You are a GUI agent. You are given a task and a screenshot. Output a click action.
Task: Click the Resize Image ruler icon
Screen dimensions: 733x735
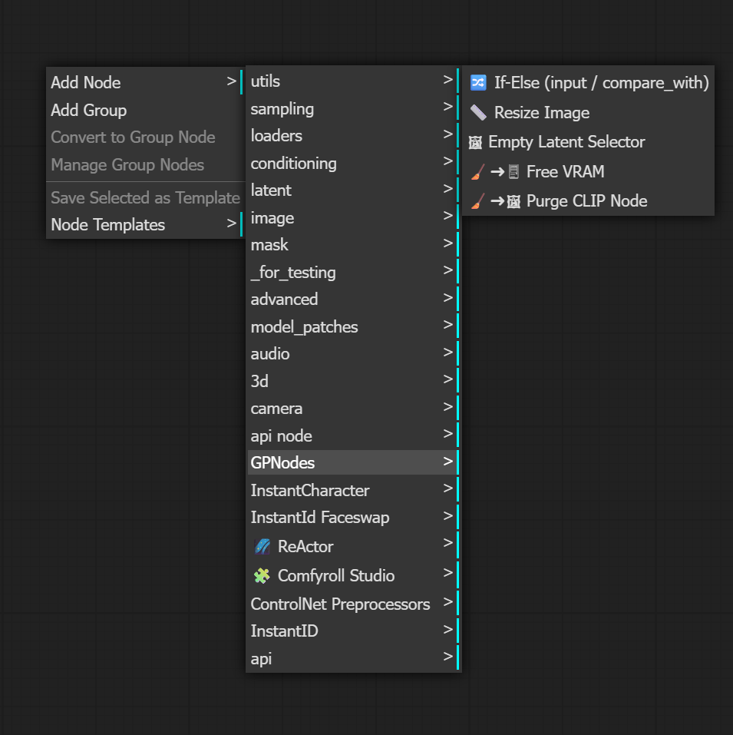coord(478,112)
